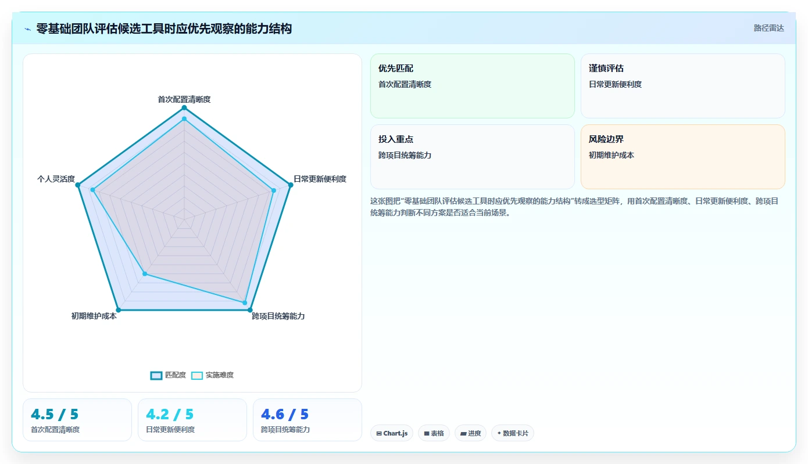Viewport: 808px width, 464px height.
Task: Select the inner 实施难度 point at 首次配置清晰度
Action: tap(184, 118)
